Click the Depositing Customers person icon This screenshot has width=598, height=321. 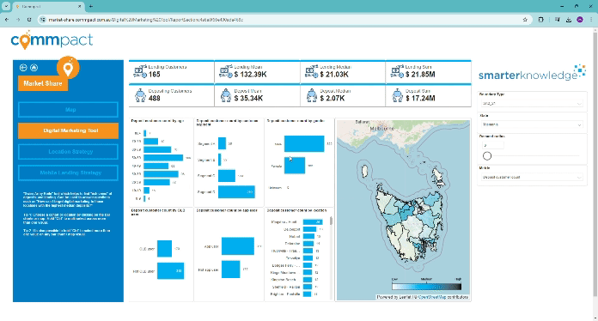pyautogui.click(x=140, y=95)
